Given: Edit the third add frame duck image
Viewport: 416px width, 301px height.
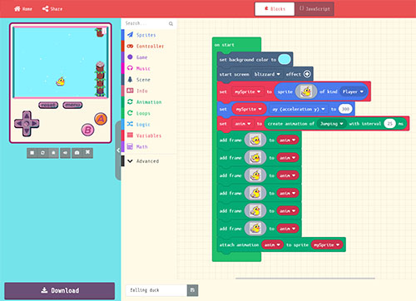Looking at the screenshot, I should pos(255,175).
